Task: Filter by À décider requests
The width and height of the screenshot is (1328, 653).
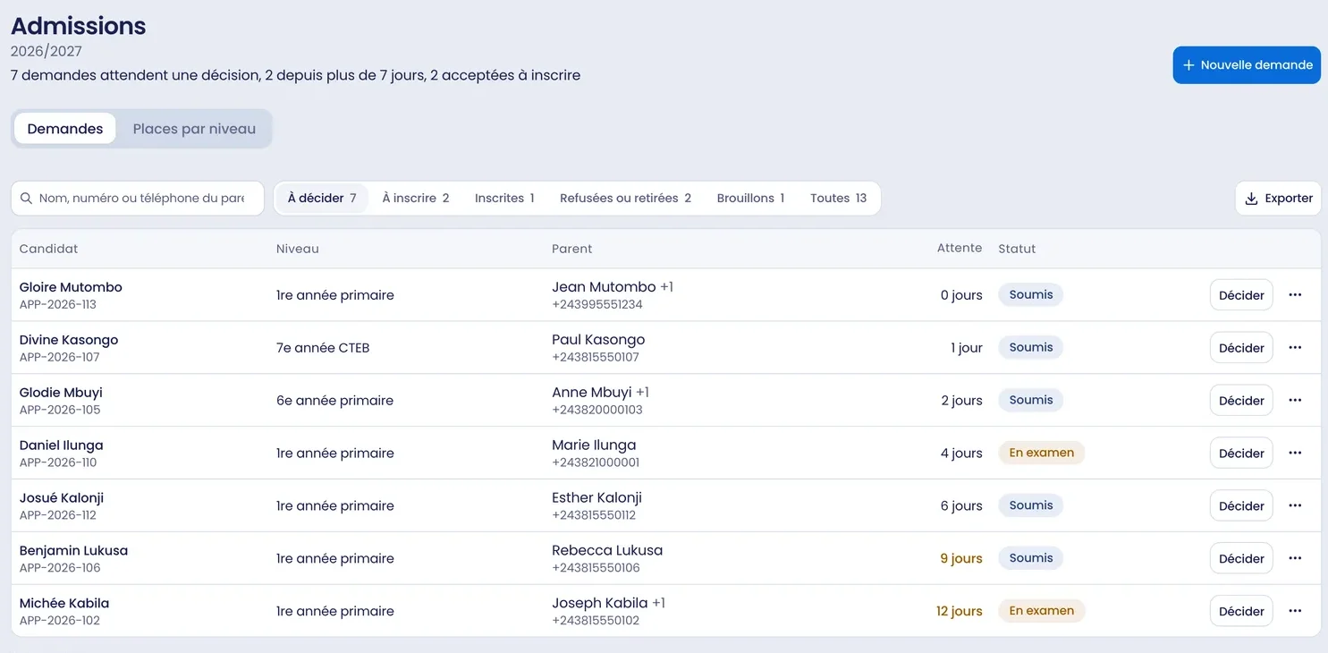Action: [x=322, y=199]
